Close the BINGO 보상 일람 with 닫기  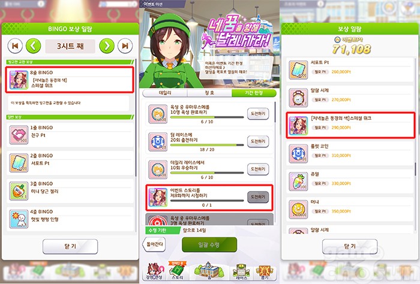point(70,246)
